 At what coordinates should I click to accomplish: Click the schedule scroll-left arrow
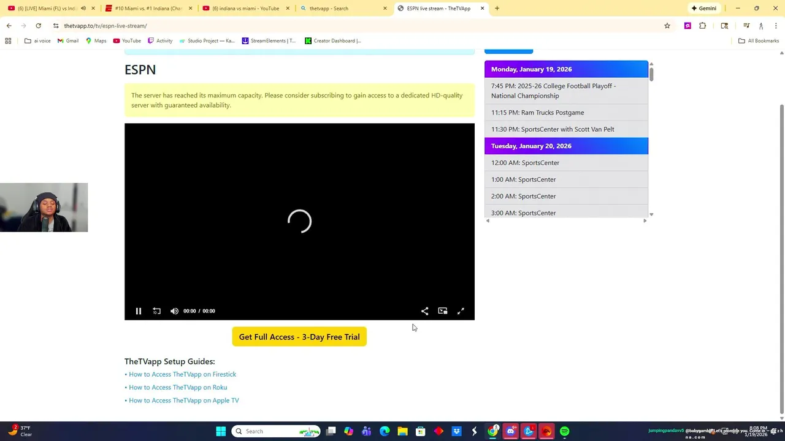[x=488, y=221]
